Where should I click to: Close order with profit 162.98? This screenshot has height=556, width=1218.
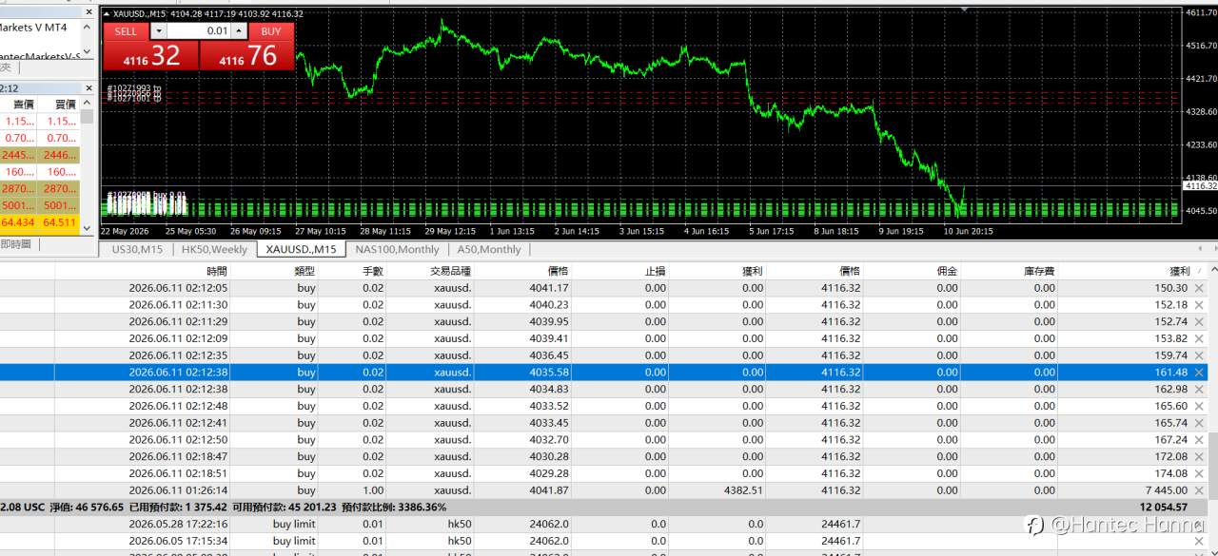click(x=1199, y=389)
